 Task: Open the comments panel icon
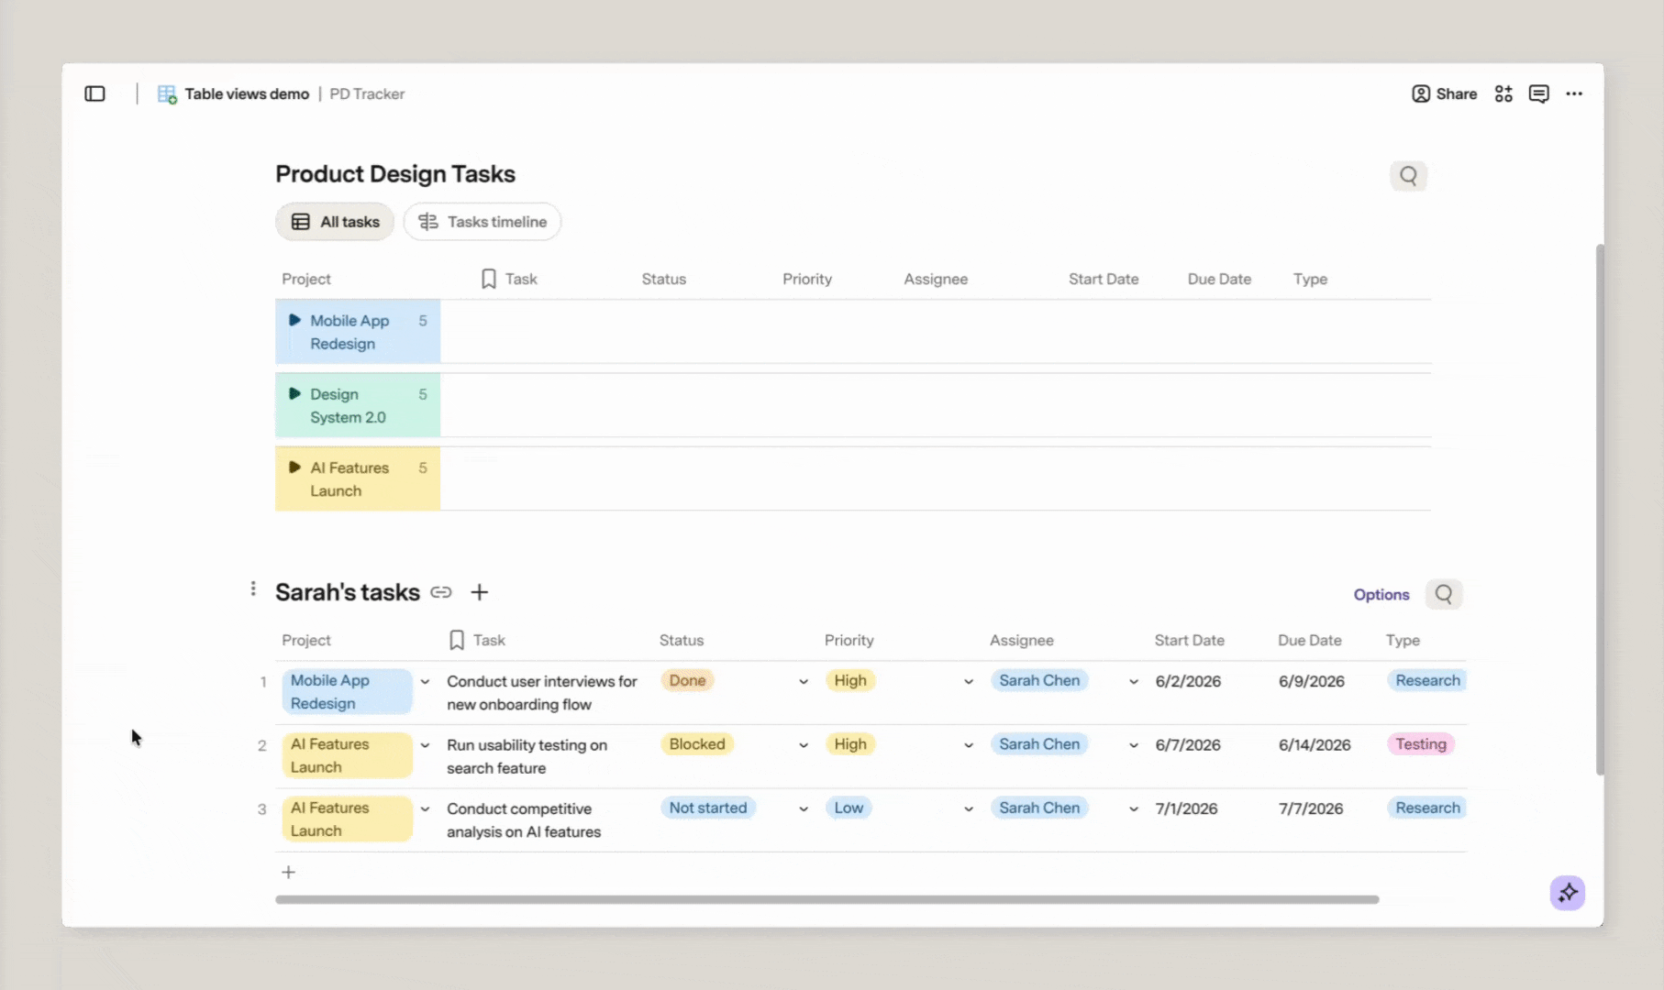coord(1539,93)
